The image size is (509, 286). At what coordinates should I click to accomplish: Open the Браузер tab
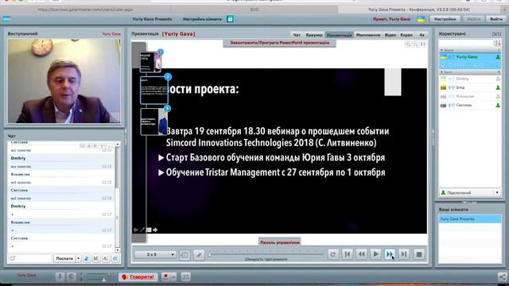point(314,35)
